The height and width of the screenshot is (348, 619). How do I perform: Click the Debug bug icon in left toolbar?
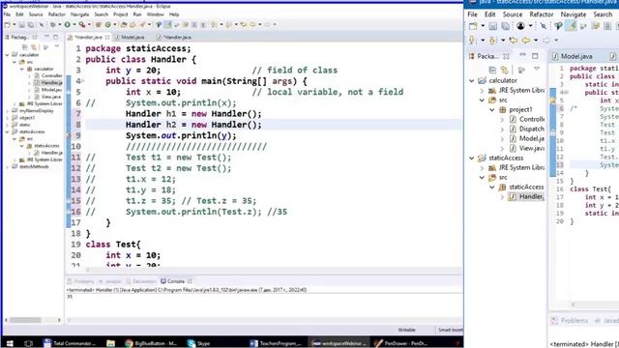point(53,24)
